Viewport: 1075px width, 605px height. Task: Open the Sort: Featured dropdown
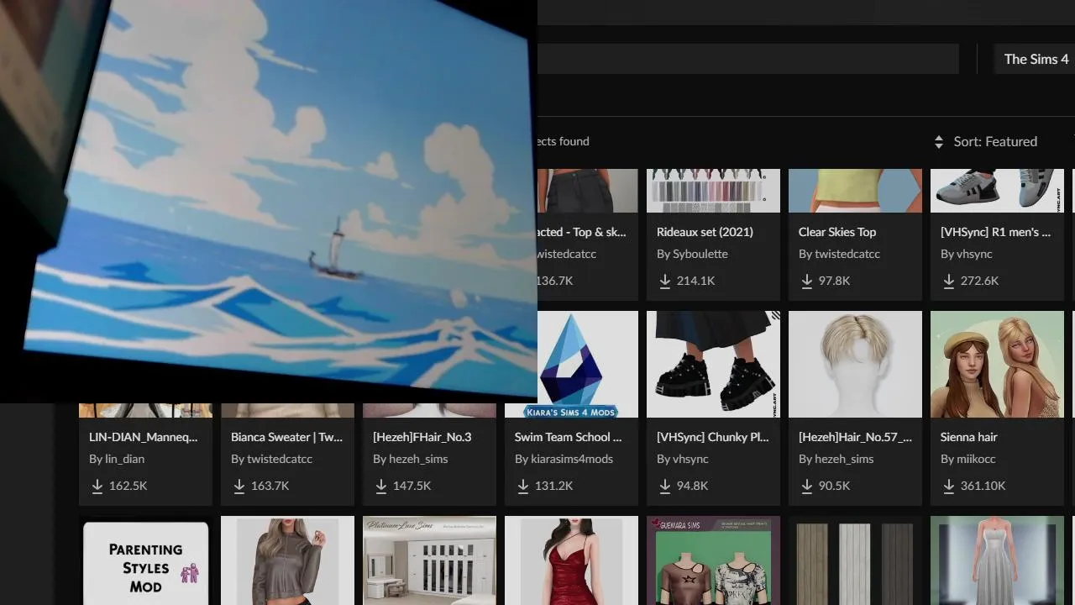pos(986,141)
